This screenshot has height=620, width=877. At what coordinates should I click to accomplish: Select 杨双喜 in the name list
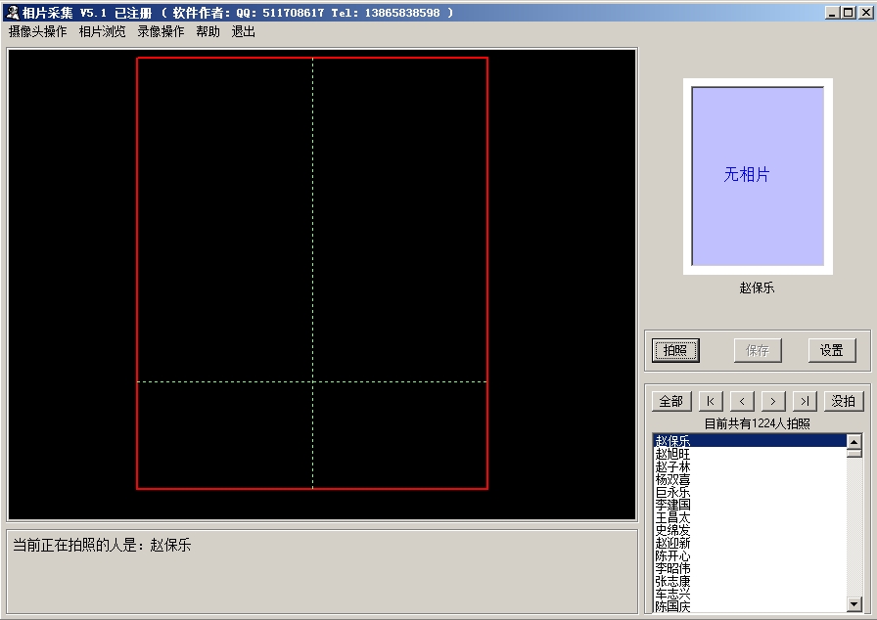click(x=750, y=479)
